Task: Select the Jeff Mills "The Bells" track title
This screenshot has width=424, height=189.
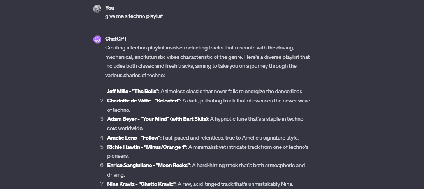Action: pos(133,92)
